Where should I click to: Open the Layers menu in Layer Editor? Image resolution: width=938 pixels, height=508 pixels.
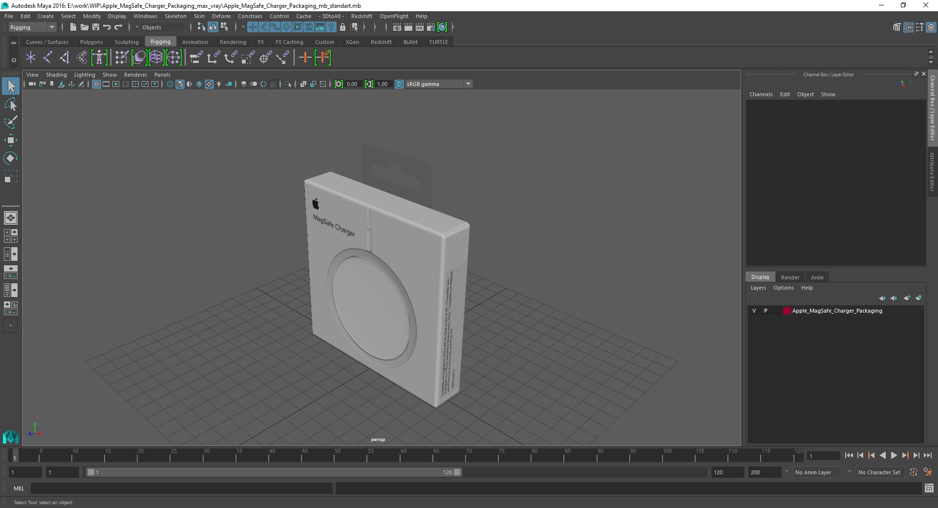758,288
